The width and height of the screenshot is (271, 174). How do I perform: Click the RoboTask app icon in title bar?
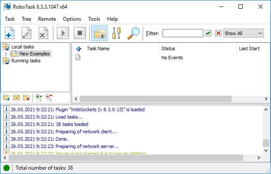[x=7, y=7]
